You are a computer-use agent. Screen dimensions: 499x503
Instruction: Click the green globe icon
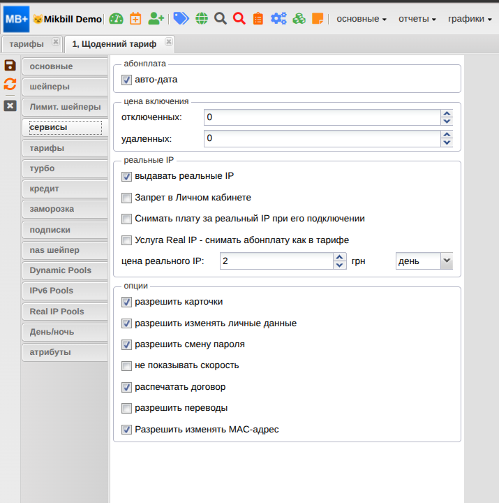coord(201,19)
